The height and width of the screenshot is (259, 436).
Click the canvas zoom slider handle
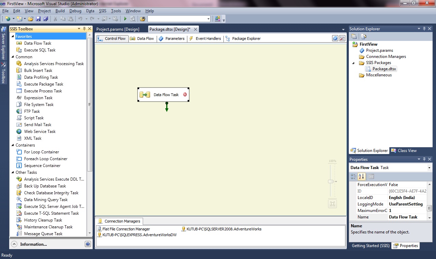tap(331, 182)
